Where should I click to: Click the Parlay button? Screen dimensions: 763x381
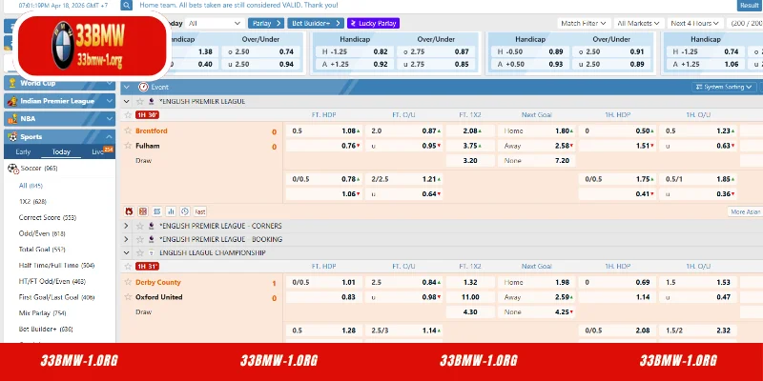(x=266, y=23)
